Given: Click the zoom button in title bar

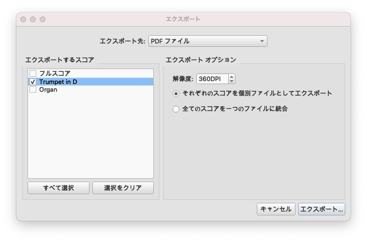Looking at the screenshot, I should (x=43, y=19).
